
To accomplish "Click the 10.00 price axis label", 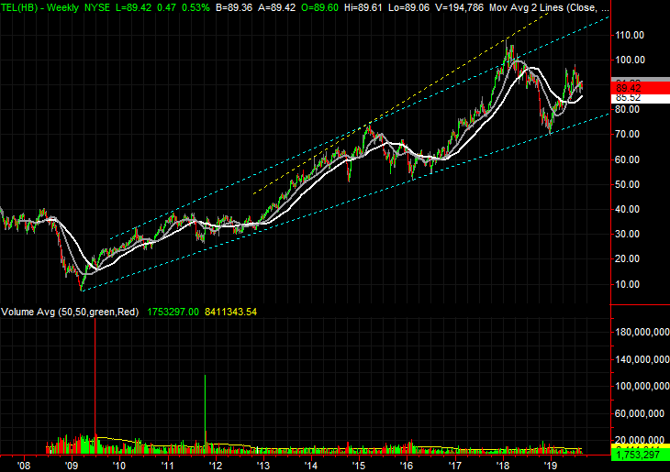I will pos(627,284).
